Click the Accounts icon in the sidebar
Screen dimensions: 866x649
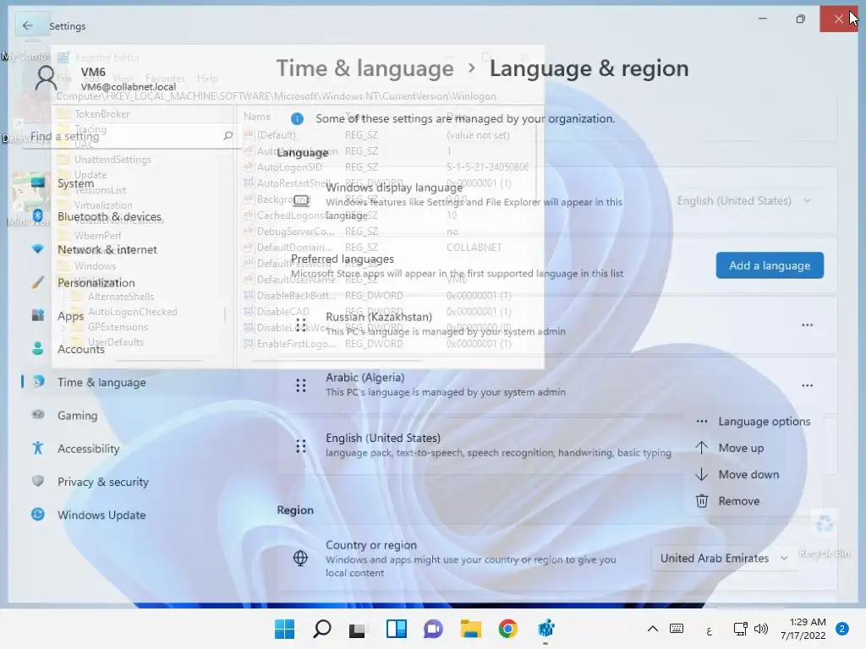37,349
